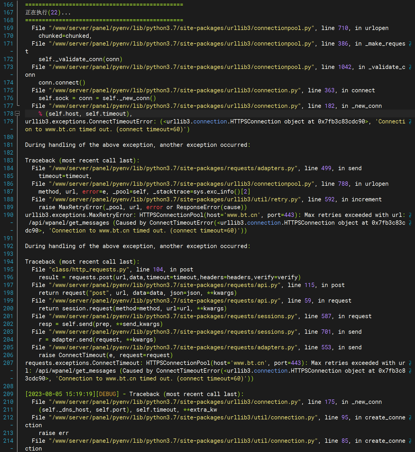Click the "result = requests.post" line
The image size is (415, 452).
click(x=170, y=277)
